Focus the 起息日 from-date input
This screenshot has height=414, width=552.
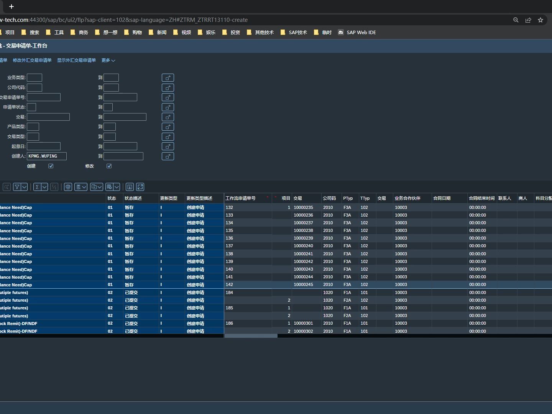(x=44, y=146)
